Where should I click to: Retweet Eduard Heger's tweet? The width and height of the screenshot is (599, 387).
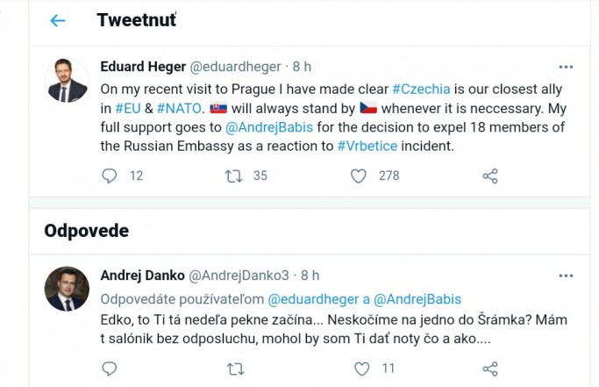click(x=234, y=176)
